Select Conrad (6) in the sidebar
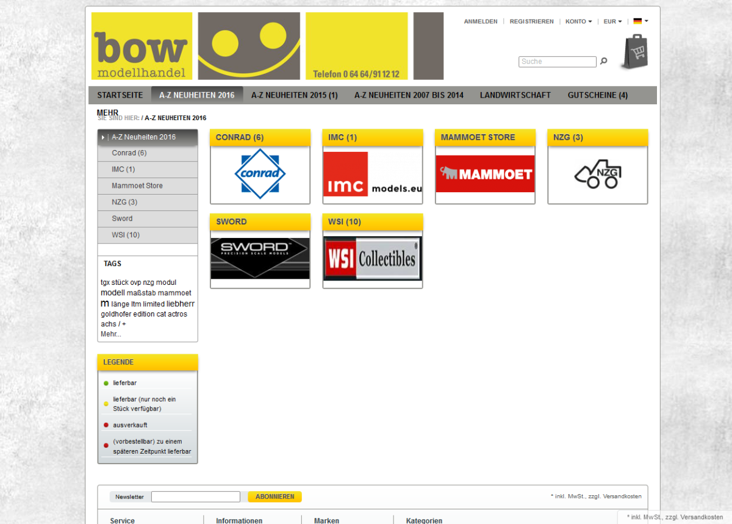 (x=148, y=153)
